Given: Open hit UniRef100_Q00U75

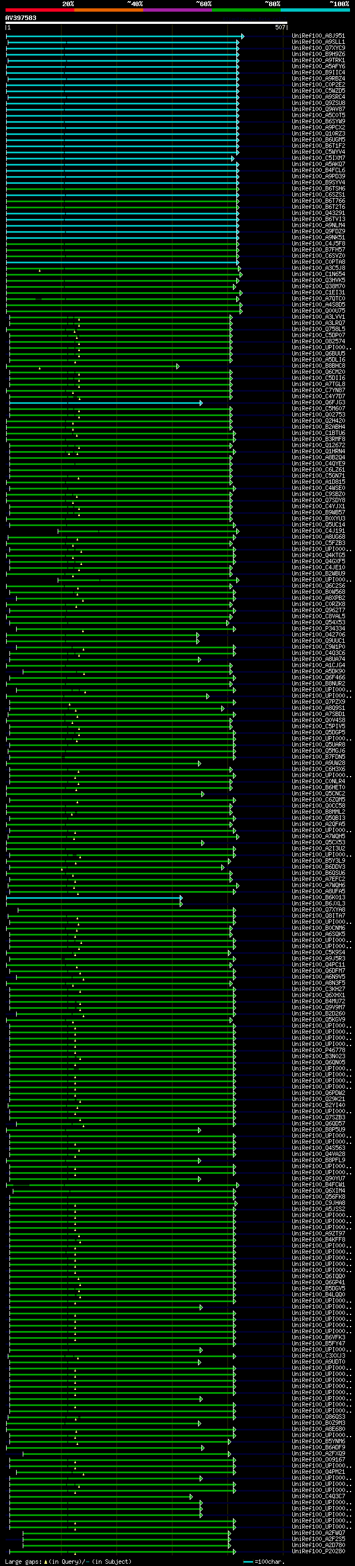Looking at the screenshot, I should click(x=318, y=311).
